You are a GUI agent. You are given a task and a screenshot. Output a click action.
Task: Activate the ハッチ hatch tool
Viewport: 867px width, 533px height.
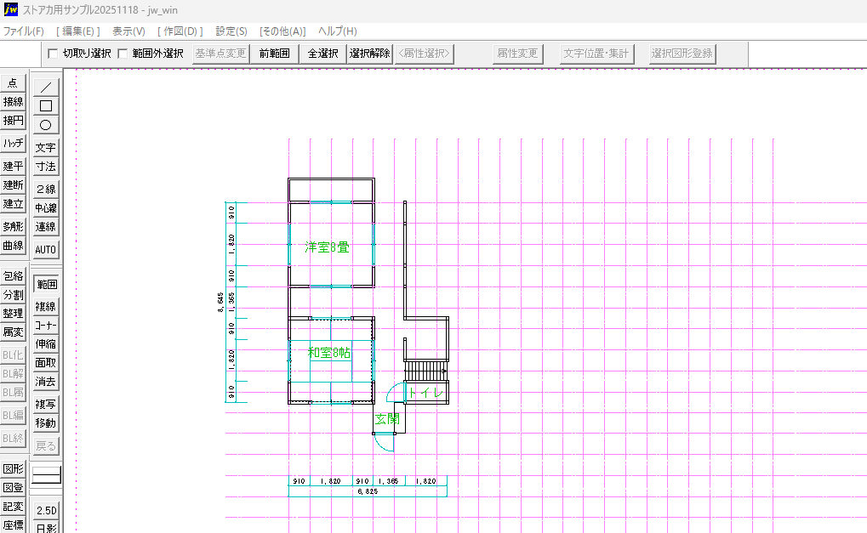[13, 144]
